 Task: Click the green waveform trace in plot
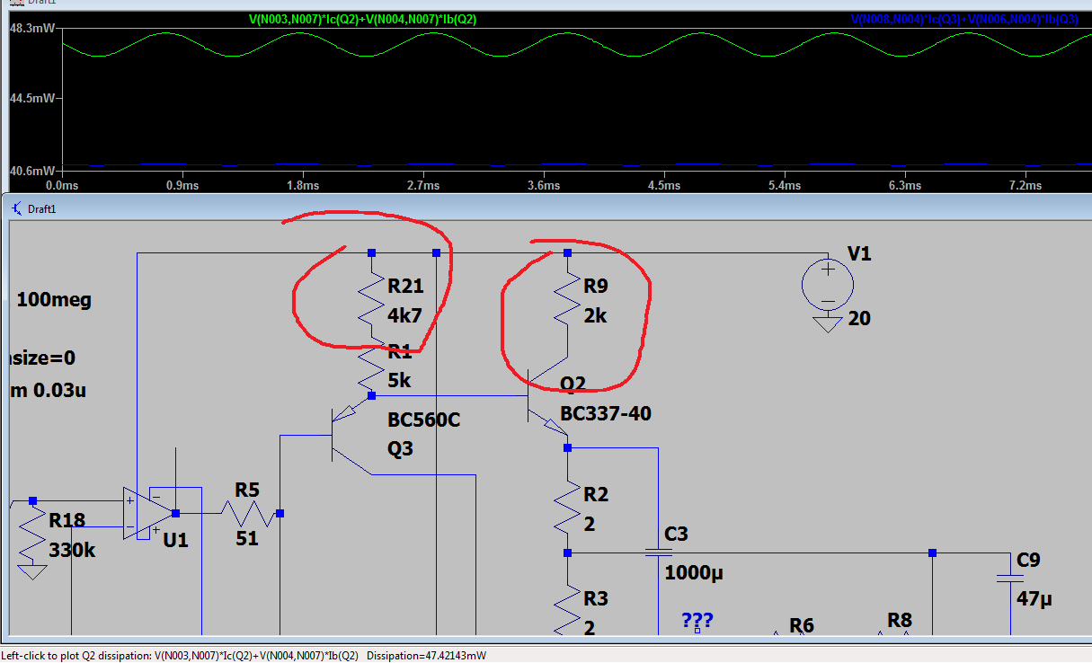(575, 45)
